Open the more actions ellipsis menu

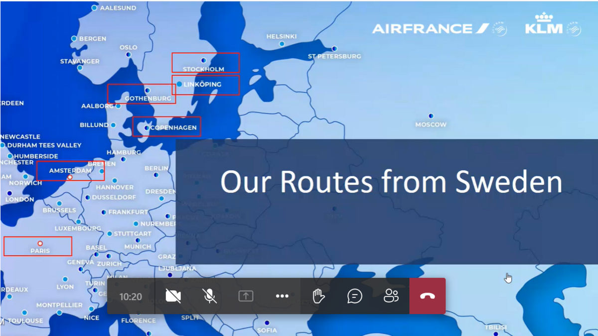point(282,296)
